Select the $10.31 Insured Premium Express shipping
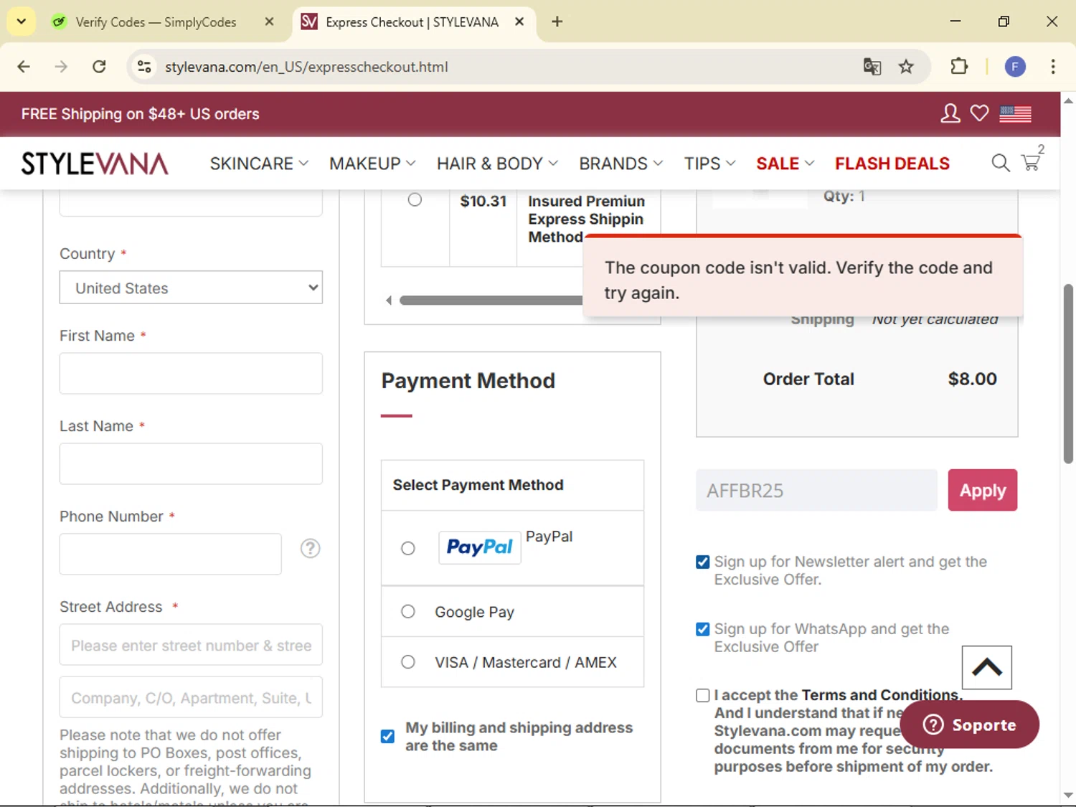Viewport: 1076px width, 807px height. click(415, 200)
